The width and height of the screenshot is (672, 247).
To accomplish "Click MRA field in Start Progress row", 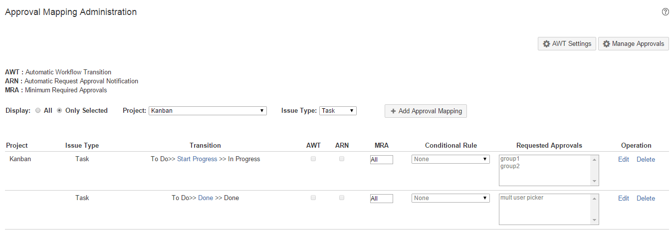I will coord(381,160).
